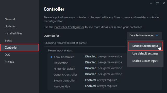Viewport: 167px width, 93px height.
Task: Click the Xbox Controller blue dot indicator
Action: tap(51, 57)
